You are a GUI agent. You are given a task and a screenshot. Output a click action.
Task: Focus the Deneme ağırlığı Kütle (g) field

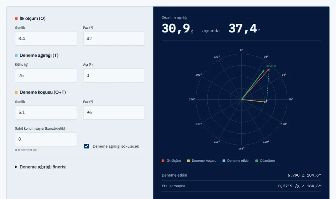(46, 75)
